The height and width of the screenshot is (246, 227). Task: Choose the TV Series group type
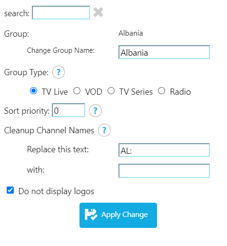(x=111, y=91)
